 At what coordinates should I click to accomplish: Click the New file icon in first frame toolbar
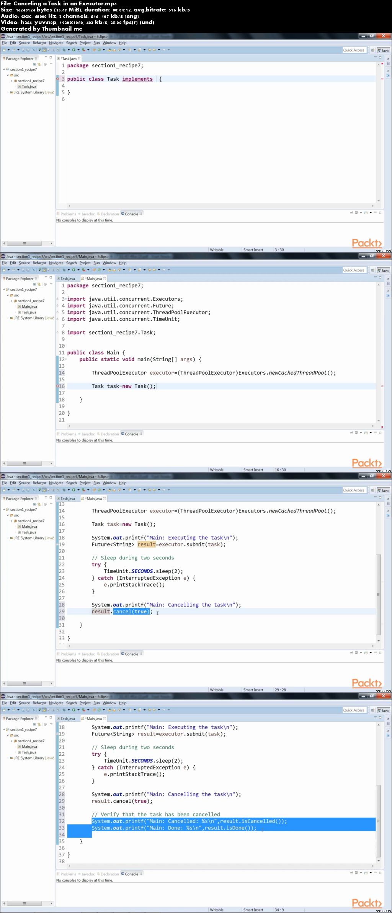4,50
